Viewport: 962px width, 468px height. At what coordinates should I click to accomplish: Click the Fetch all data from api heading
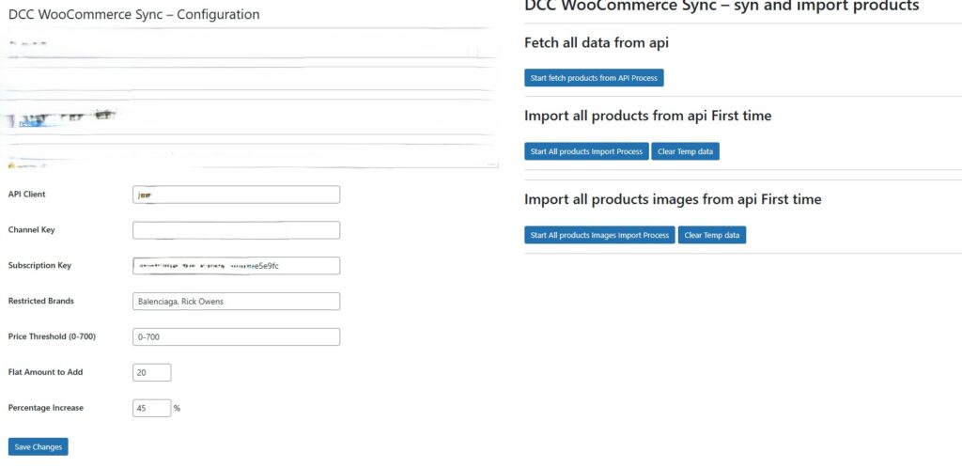(x=597, y=43)
